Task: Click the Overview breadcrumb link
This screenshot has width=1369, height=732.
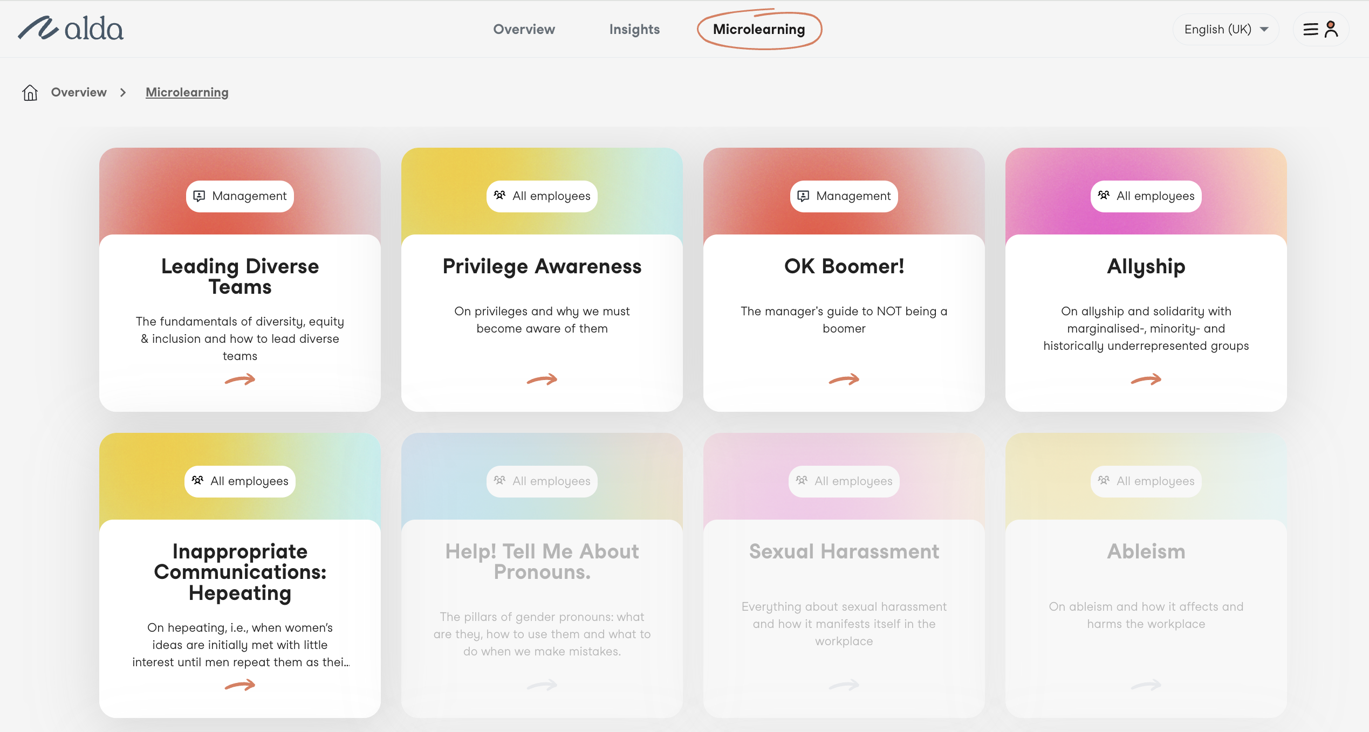Action: (x=79, y=92)
